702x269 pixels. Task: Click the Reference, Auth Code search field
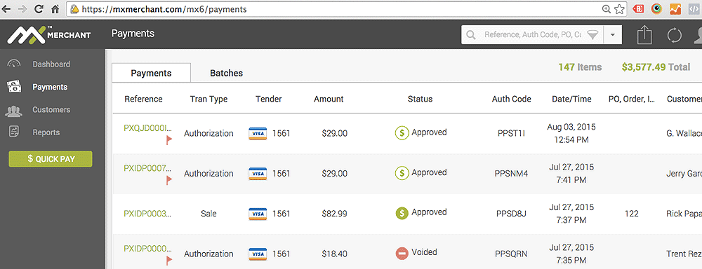[533, 35]
